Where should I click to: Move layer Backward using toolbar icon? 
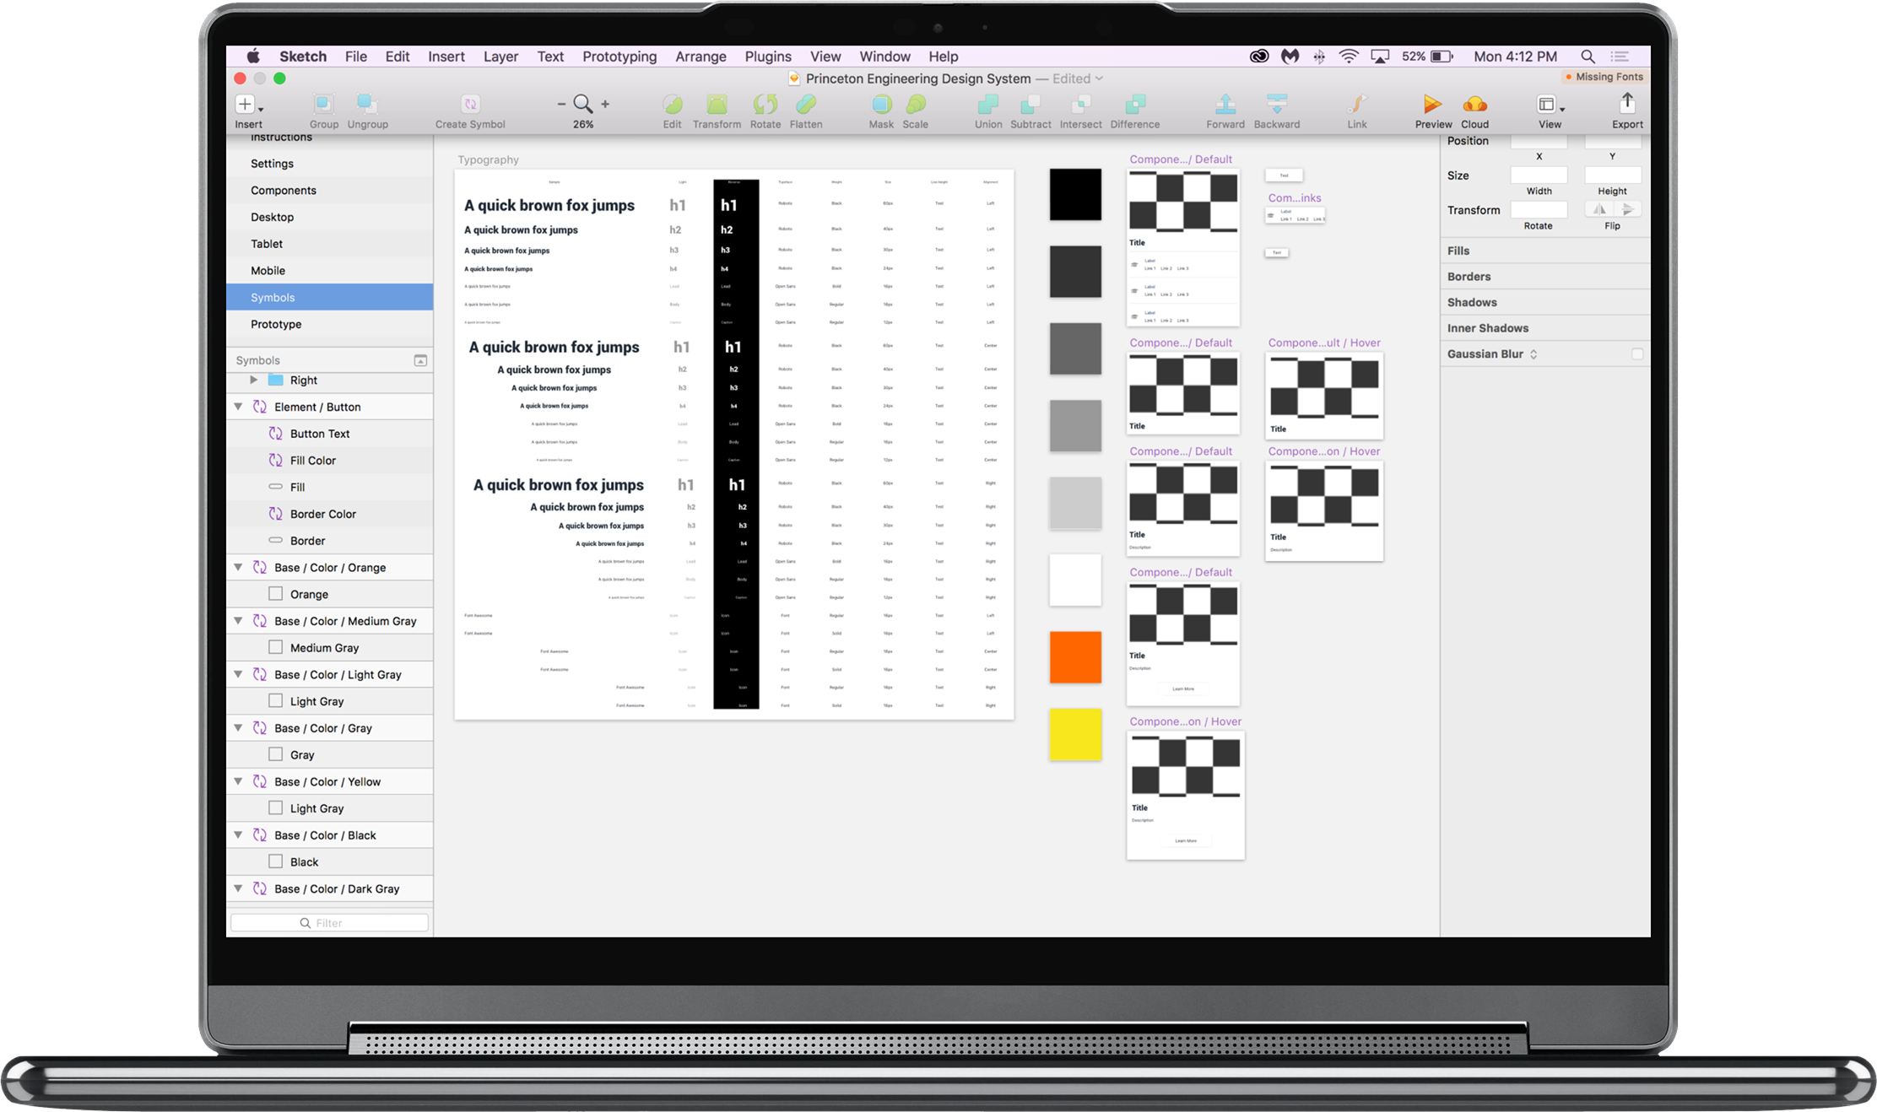coord(1276,104)
